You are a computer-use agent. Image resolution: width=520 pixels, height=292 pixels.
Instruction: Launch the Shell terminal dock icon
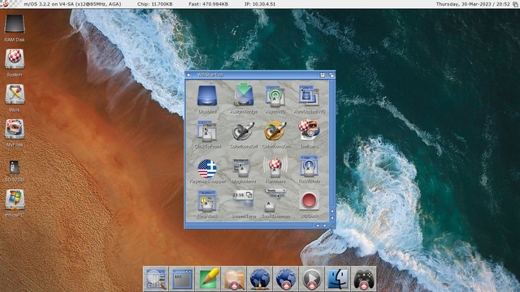pos(182,279)
